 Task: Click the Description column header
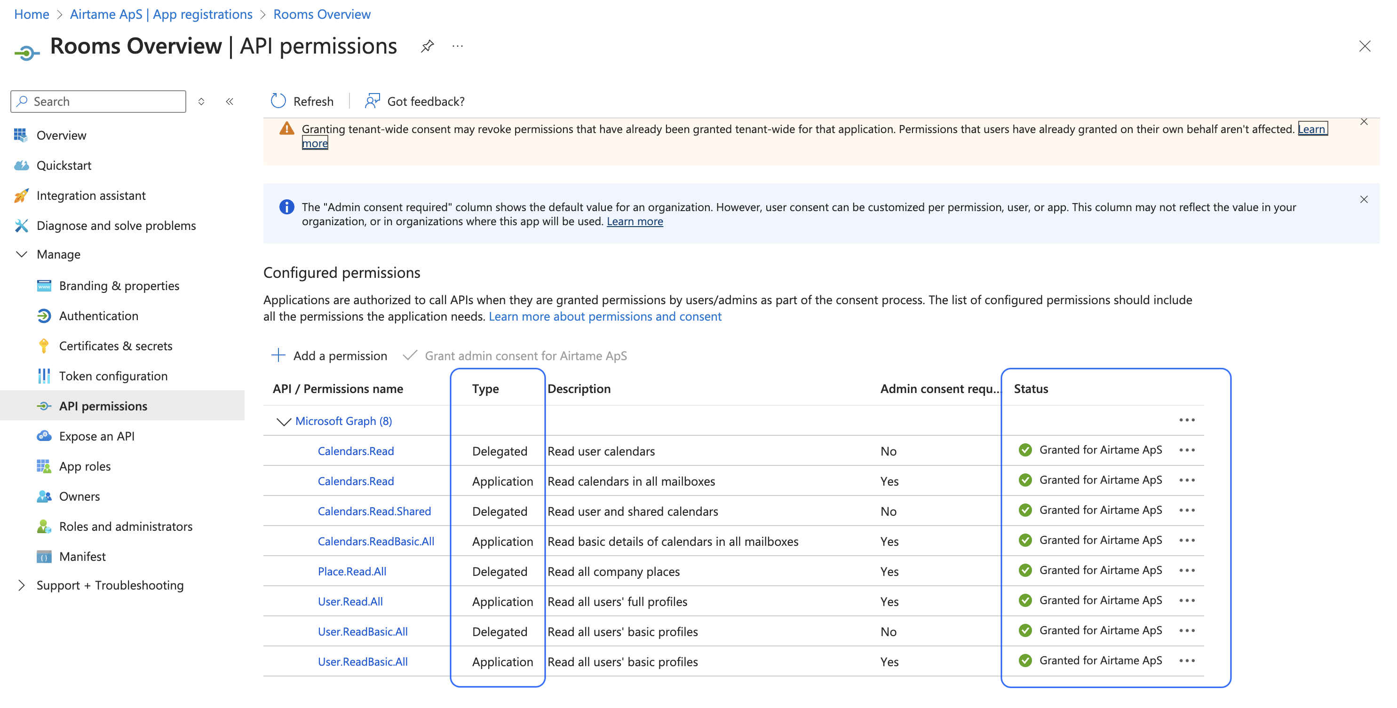(579, 389)
